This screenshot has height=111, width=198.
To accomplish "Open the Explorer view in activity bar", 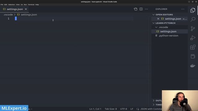I will click(x=193, y=10).
